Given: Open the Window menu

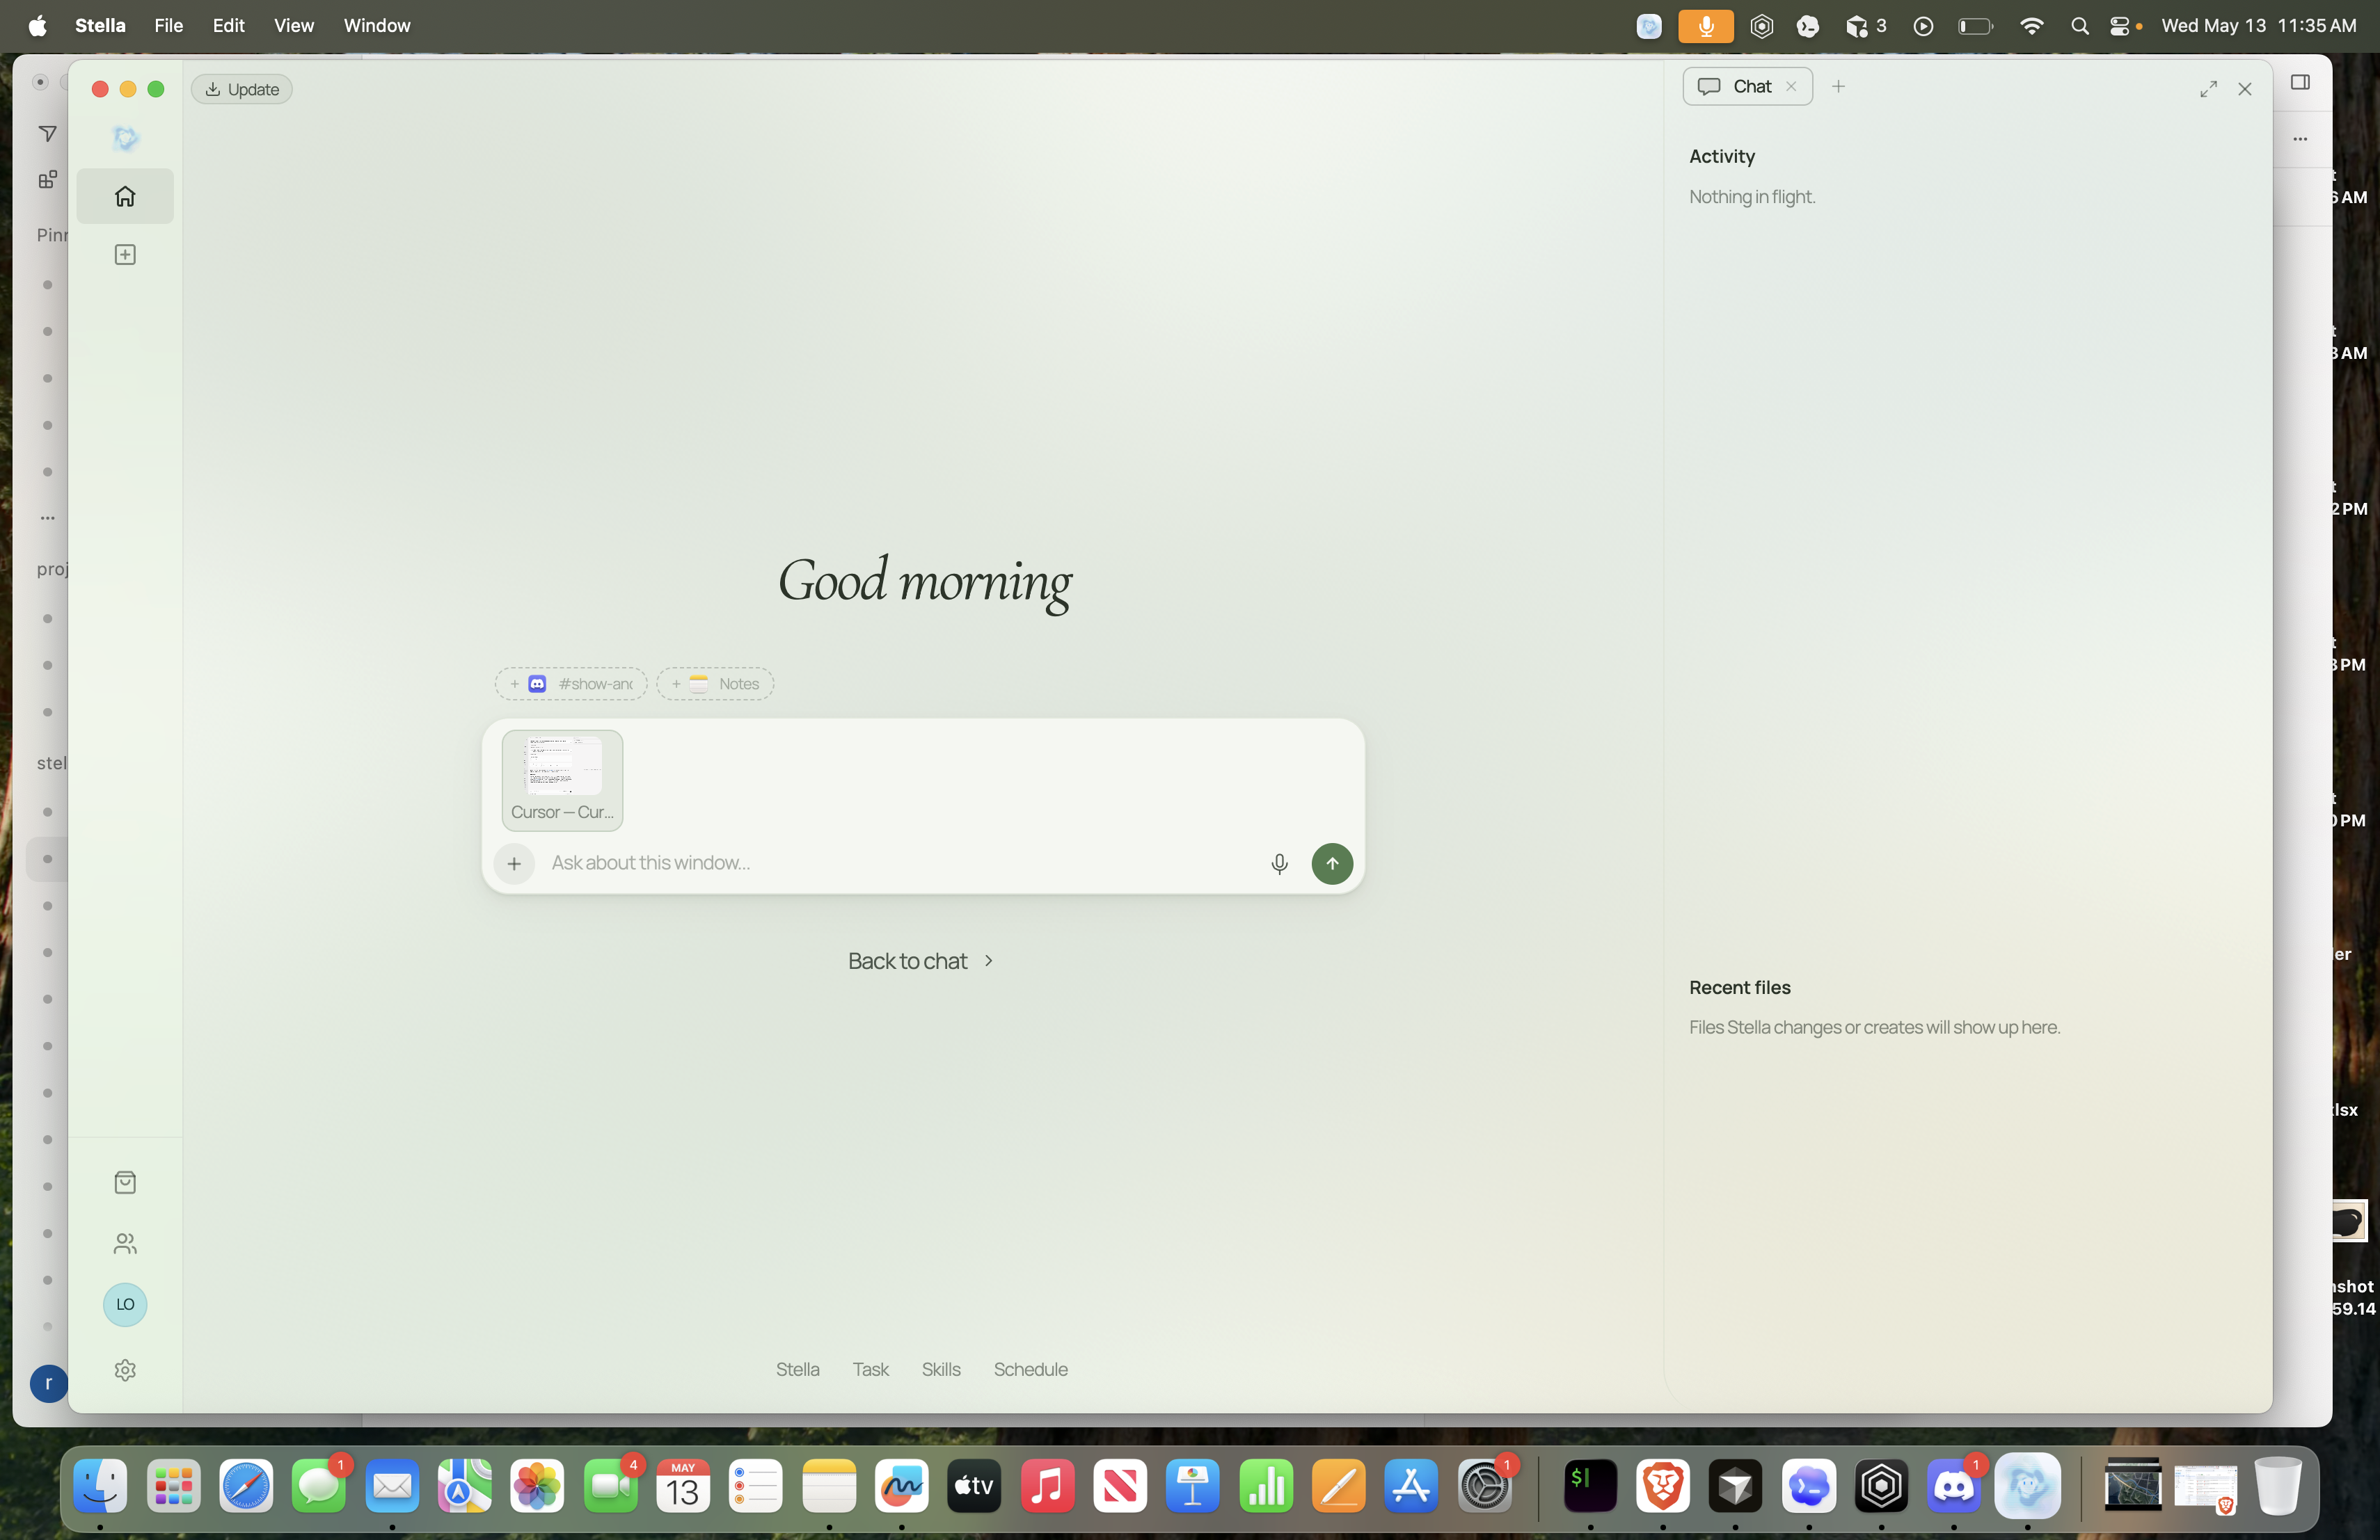Looking at the screenshot, I should point(377,25).
